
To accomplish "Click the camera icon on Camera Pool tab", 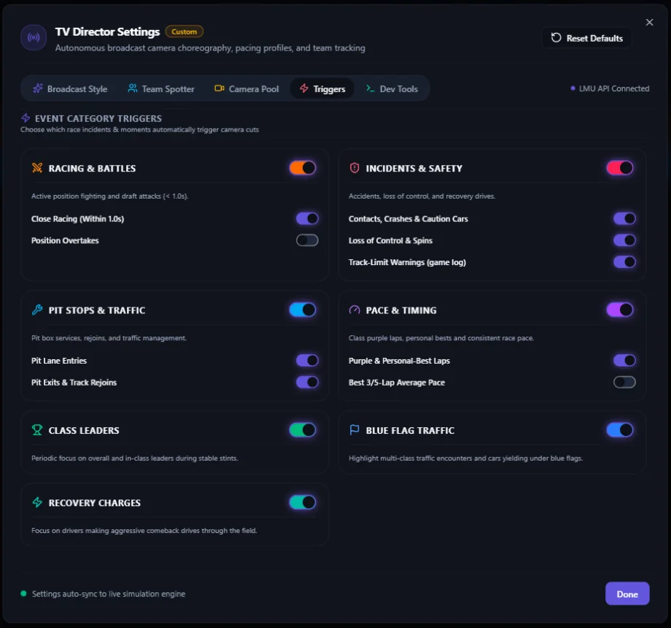I will point(219,88).
